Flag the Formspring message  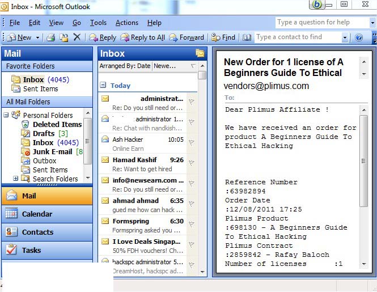coord(192,224)
